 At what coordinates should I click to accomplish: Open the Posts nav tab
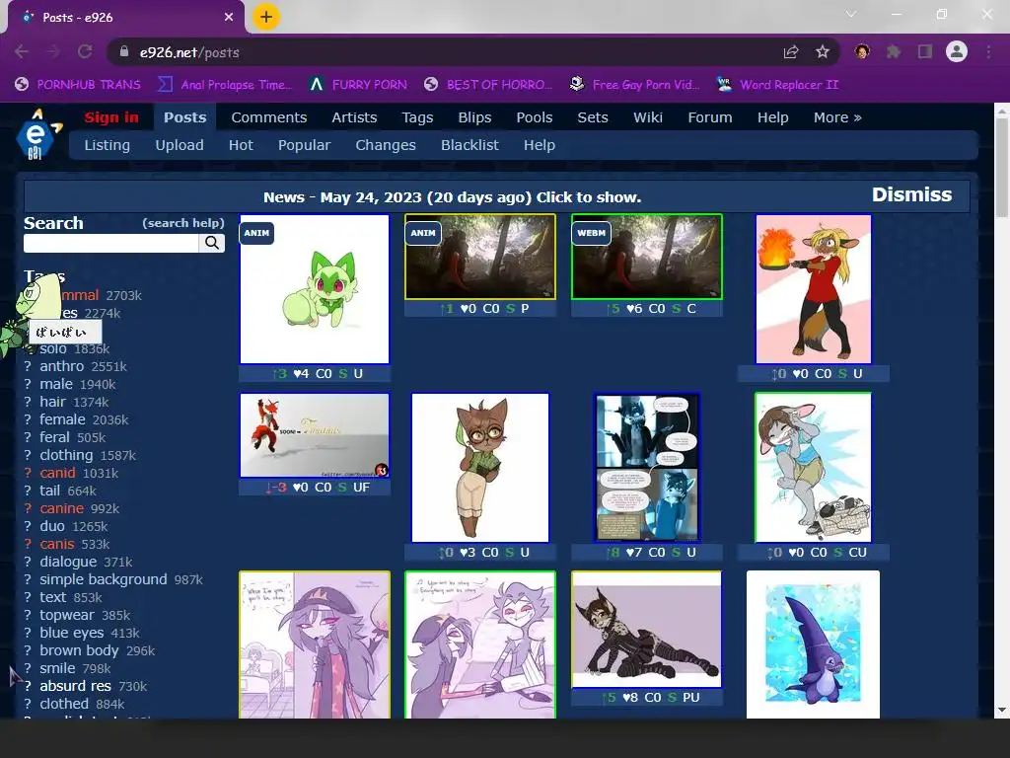coord(184,117)
